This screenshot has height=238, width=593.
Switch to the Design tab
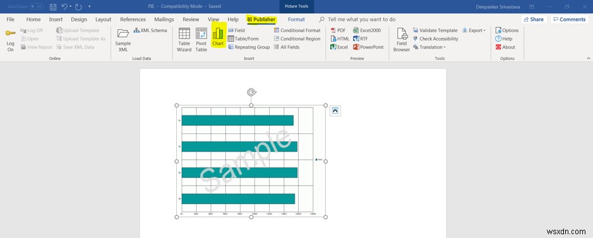point(79,20)
